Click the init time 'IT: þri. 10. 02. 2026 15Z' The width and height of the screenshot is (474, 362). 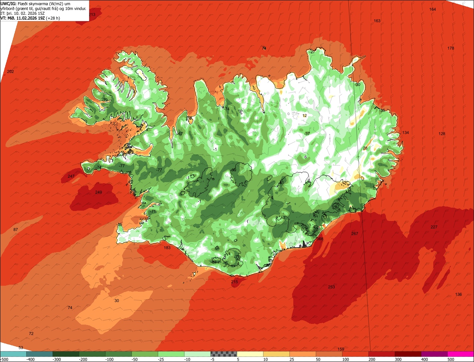tap(23, 13)
